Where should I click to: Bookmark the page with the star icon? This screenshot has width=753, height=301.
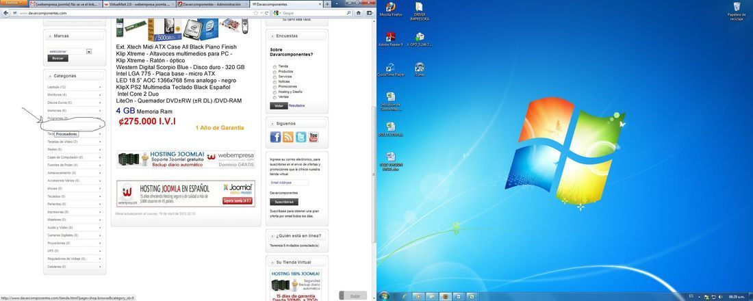point(255,13)
